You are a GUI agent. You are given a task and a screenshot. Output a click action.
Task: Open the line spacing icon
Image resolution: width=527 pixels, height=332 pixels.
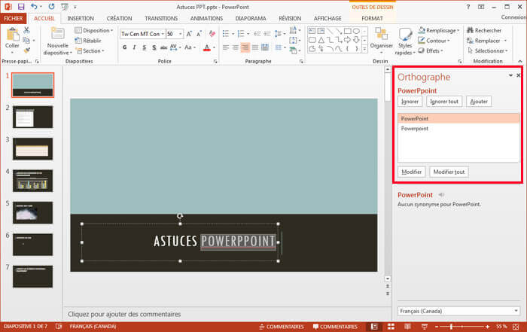pos(278,34)
